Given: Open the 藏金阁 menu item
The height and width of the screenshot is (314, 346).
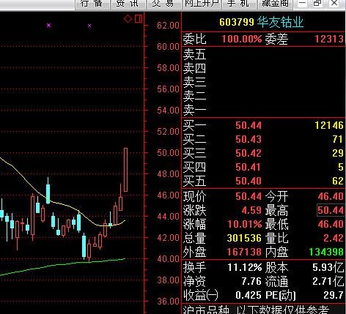Looking at the screenshot, I should 275,4.
